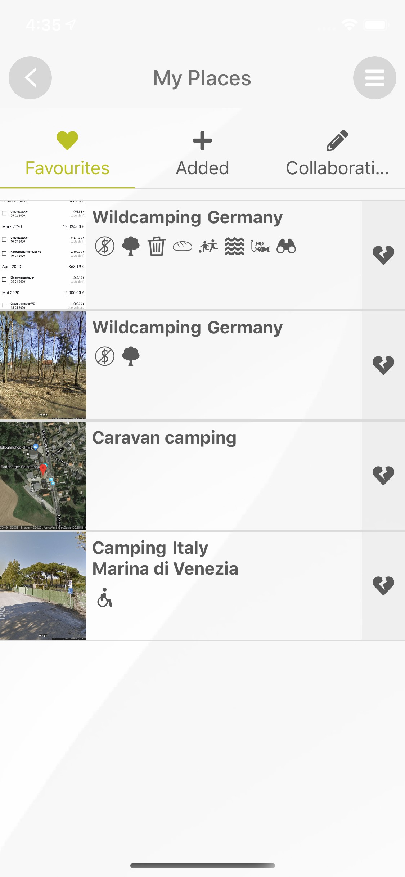Image resolution: width=405 pixels, height=877 pixels.
Task: Tap the bread bakery amenity icon
Action: point(183,247)
